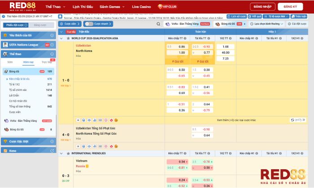Open calculator icon in Uzbekistan match row
This screenshot has width=314, height=188.
pos(84,120)
